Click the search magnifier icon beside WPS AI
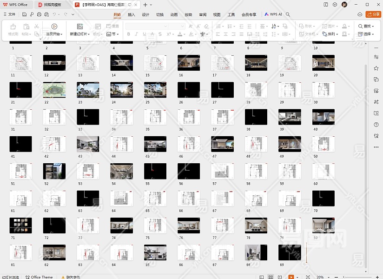 (288, 14)
